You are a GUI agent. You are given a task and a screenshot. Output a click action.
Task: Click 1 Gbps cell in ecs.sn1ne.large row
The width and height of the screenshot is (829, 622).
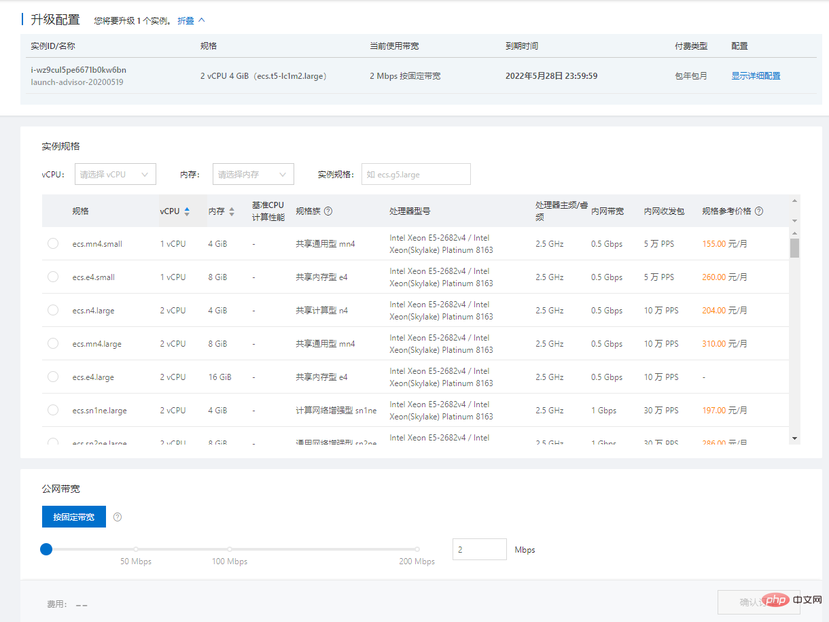pos(603,410)
